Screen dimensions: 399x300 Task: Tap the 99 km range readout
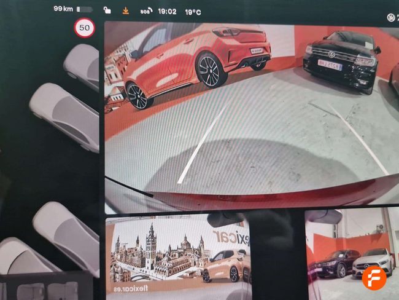[63, 9]
